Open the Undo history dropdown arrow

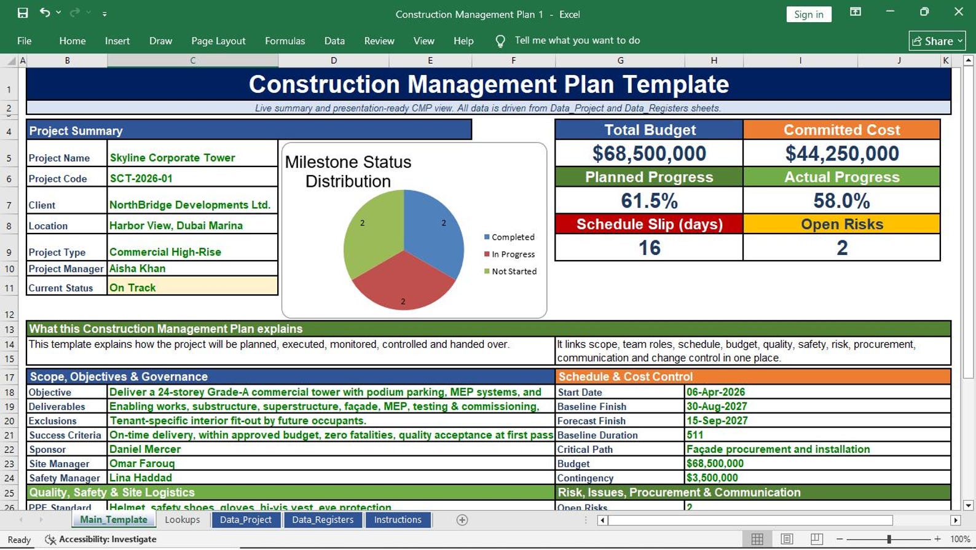pyautogui.click(x=59, y=12)
